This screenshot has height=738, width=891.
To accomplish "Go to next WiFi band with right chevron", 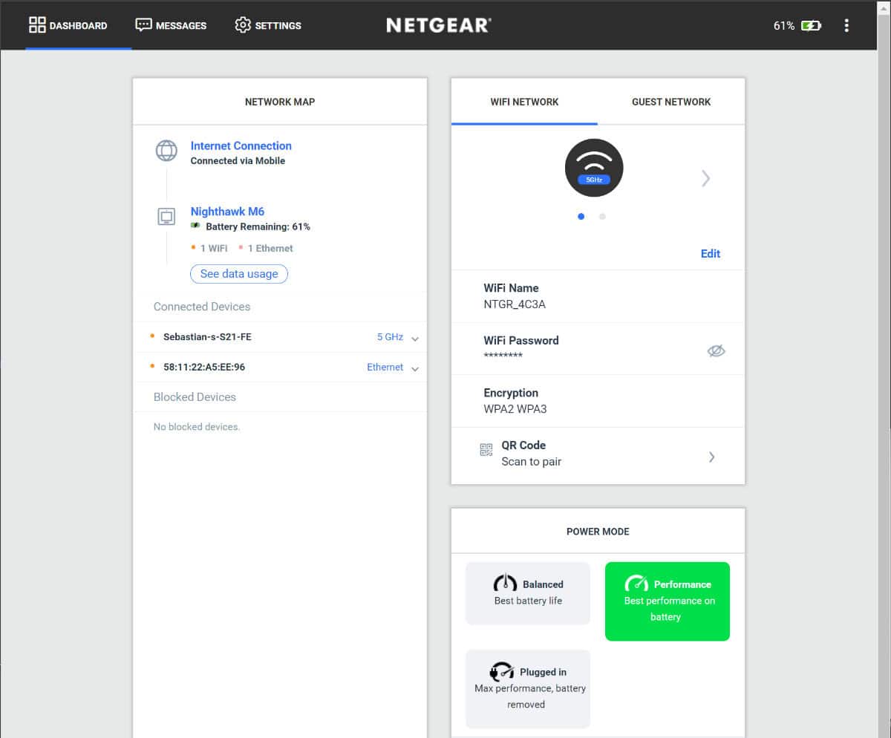I will [706, 178].
